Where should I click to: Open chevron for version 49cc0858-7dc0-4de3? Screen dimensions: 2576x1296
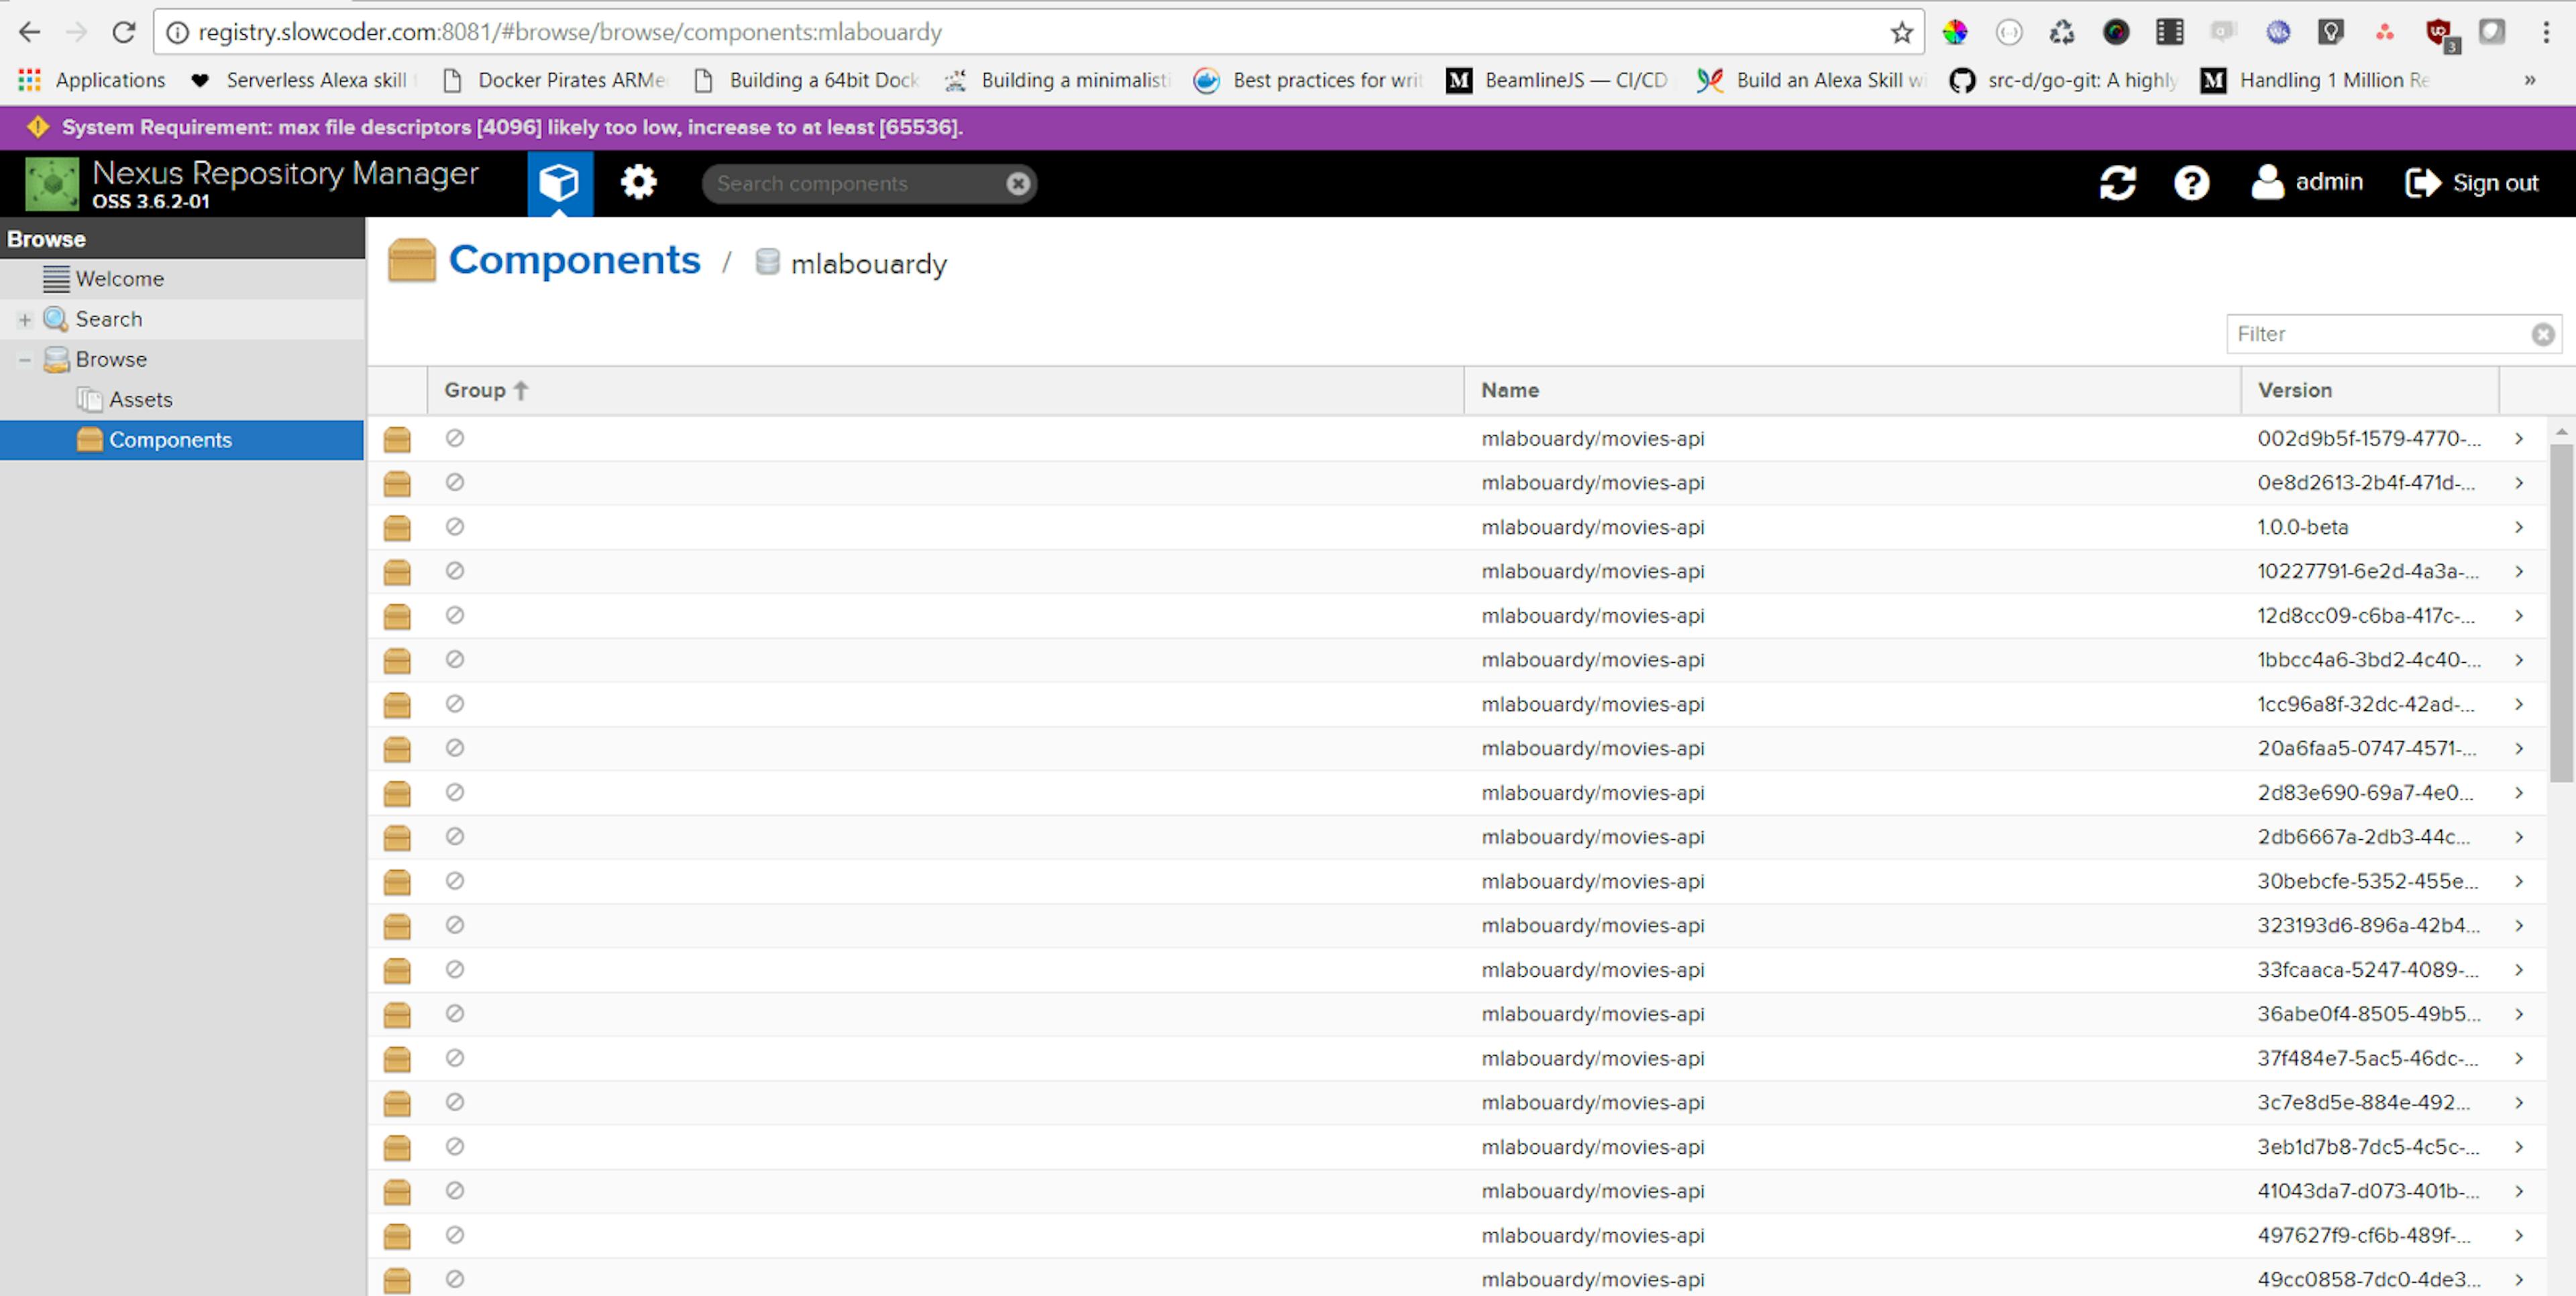click(x=2519, y=1279)
